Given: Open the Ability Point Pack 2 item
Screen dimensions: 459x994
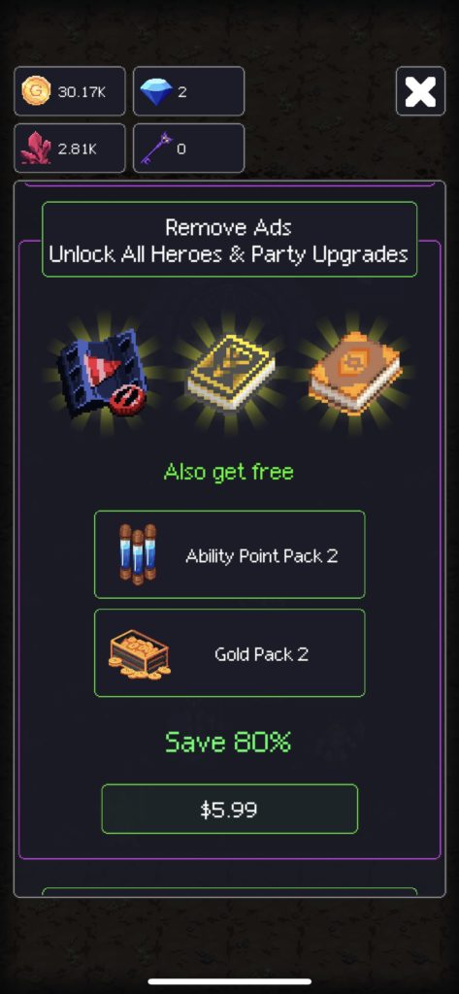Looking at the screenshot, I should [x=229, y=554].
